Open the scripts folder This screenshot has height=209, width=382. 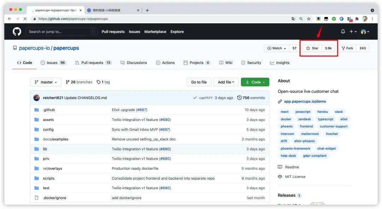(48, 178)
